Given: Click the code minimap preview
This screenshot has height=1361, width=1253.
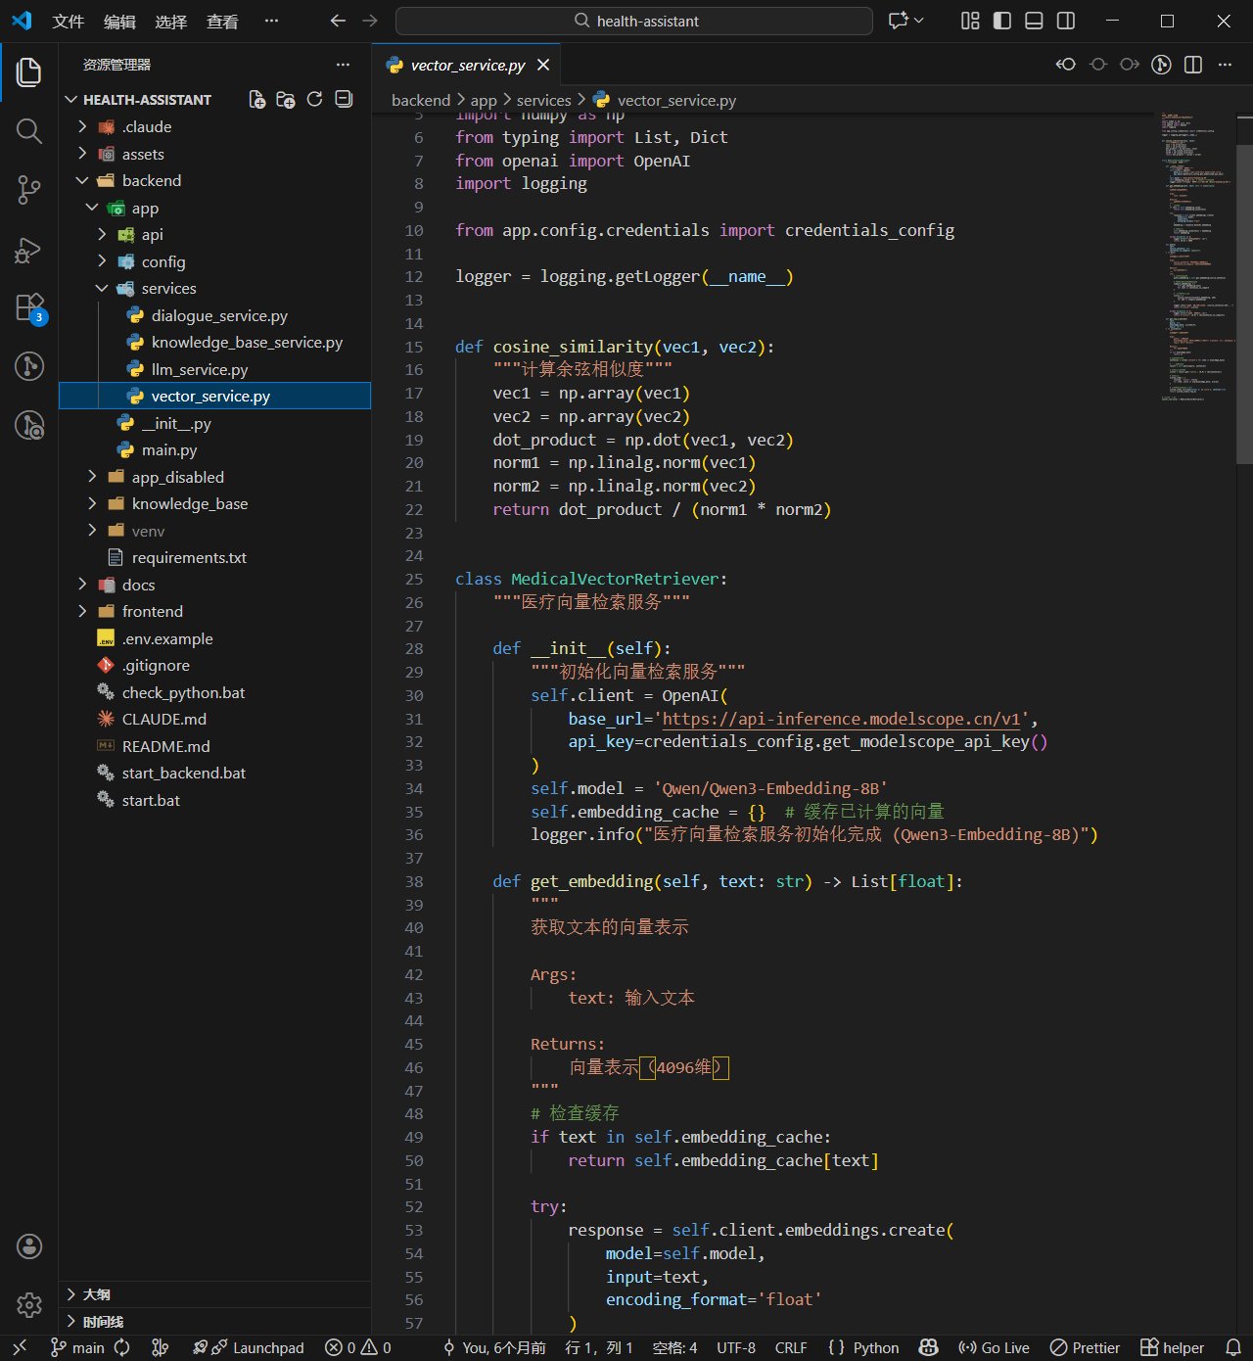Looking at the screenshot, I should pyautogui.click(x=1197, y=257).
